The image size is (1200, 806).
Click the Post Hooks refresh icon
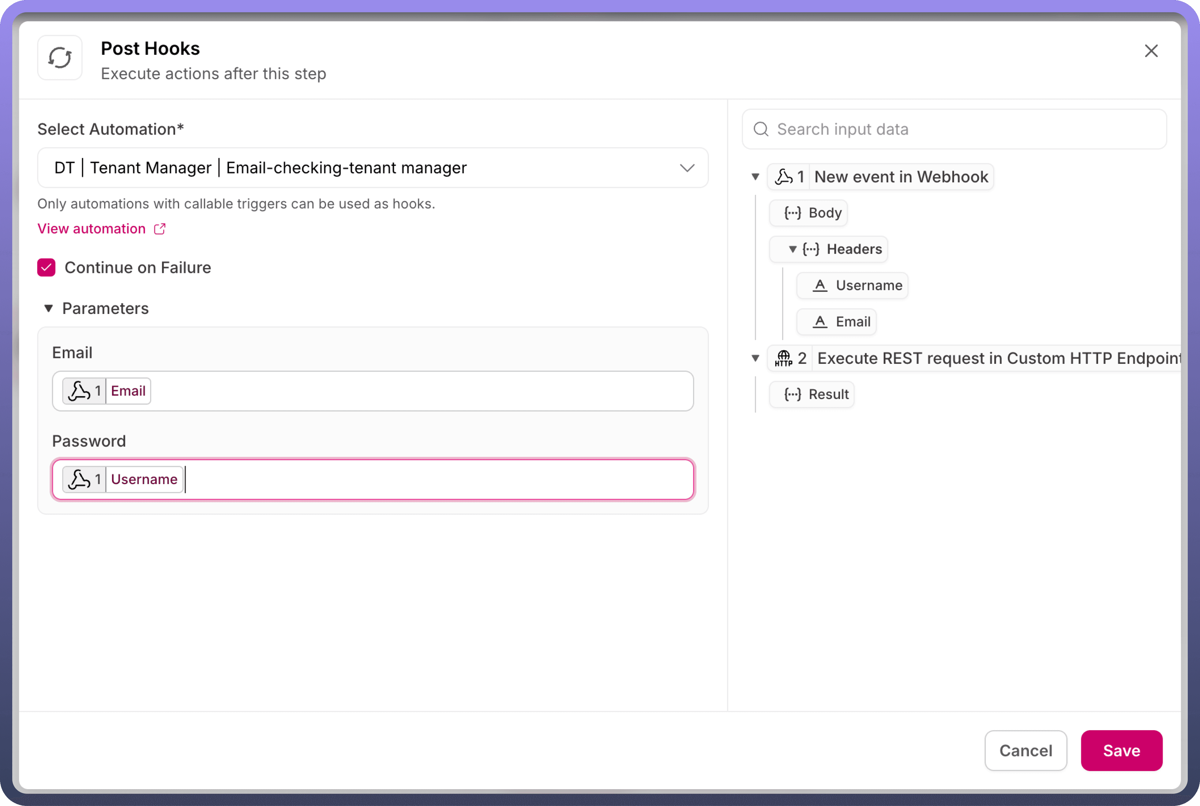click(x=60, y=58)
